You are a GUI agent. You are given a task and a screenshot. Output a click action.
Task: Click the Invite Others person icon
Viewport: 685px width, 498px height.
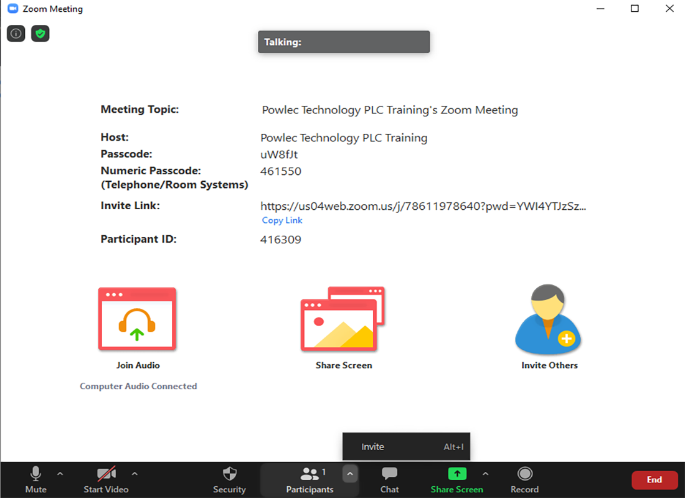pos(548,319)
